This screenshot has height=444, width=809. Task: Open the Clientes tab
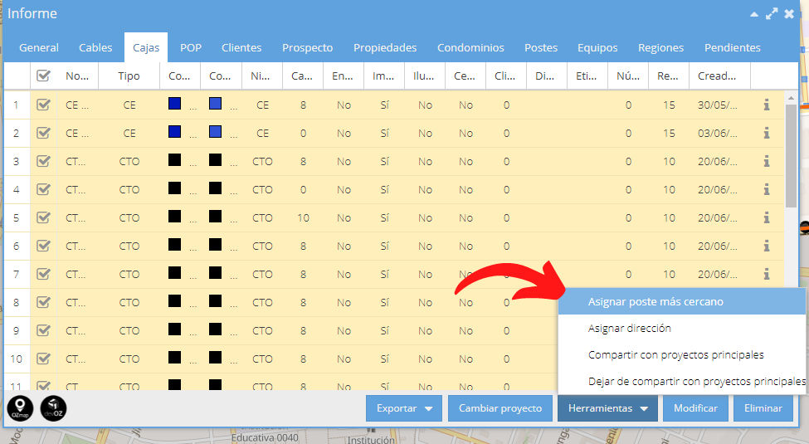(241, 47)
